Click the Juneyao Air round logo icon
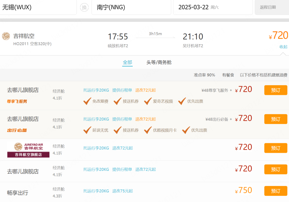The height and width of the screenshot is (202, 289). (x=6, y=36)
